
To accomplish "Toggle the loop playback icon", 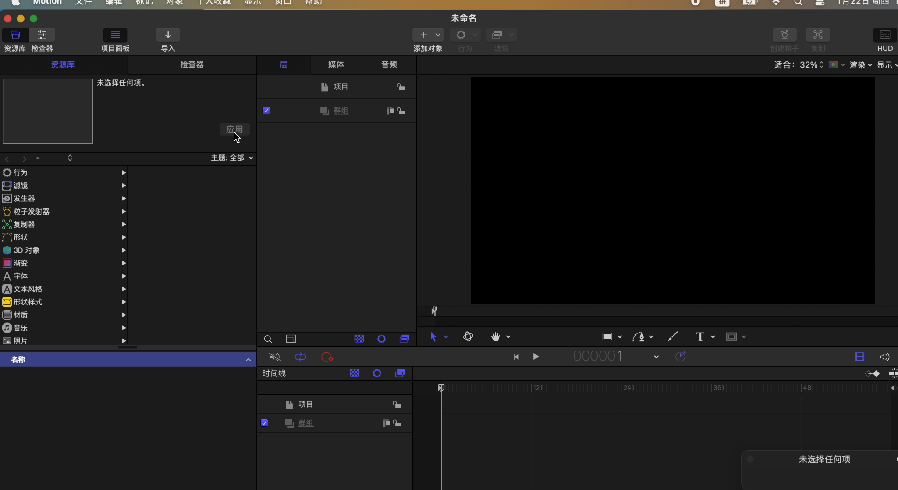I will tap(300, 357).
